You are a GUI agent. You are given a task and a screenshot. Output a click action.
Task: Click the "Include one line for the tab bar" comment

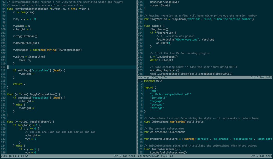(x=60, y=132)
